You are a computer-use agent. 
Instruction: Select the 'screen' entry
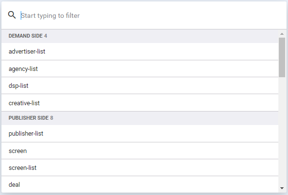pyautogui.click(x=140, y=151)
